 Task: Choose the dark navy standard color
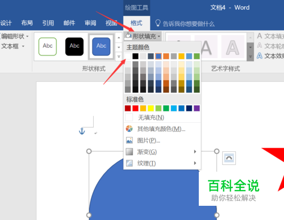pos(189,108)
